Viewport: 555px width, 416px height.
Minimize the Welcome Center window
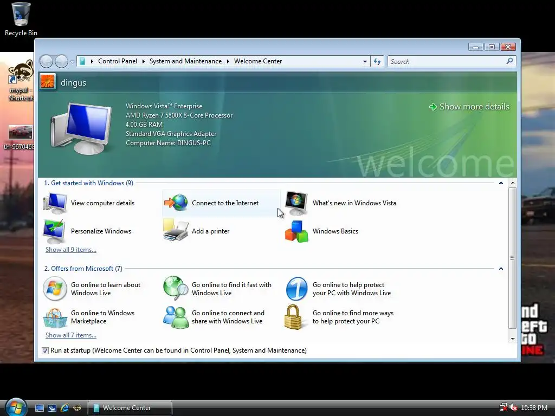pos(475,47)
